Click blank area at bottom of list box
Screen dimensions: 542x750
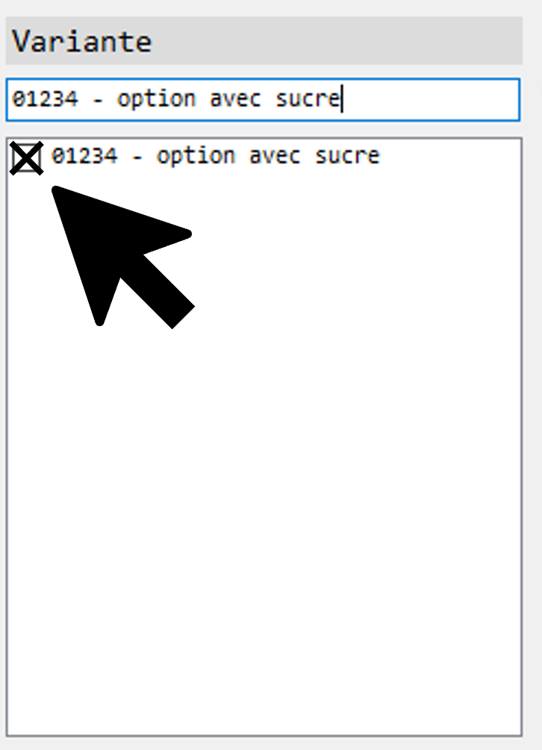[x=264, y=669]
